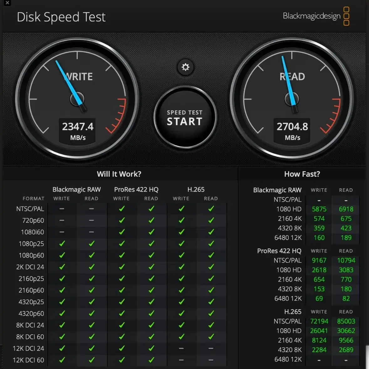The image size is (369, 369).
Task: Click the How Fast? heading
Action: (x=302, y=174)
